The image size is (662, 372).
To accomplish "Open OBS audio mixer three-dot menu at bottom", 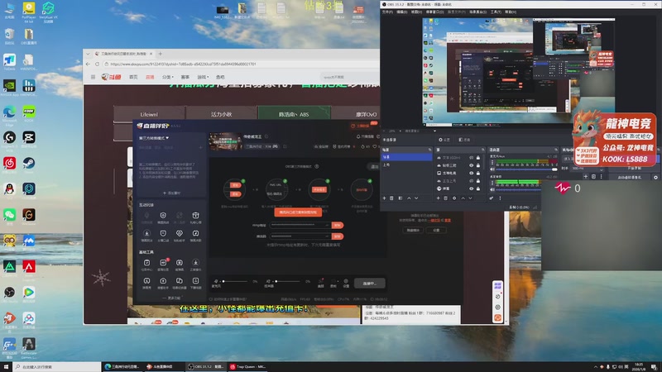I will pos(500,198).
